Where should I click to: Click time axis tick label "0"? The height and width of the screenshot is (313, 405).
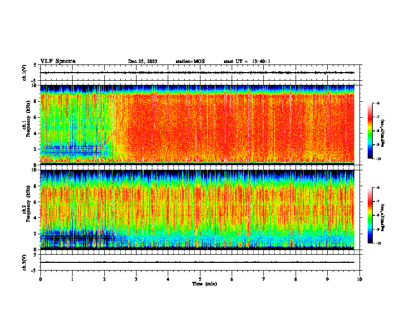pyautogui.click(x=40, y=279)
